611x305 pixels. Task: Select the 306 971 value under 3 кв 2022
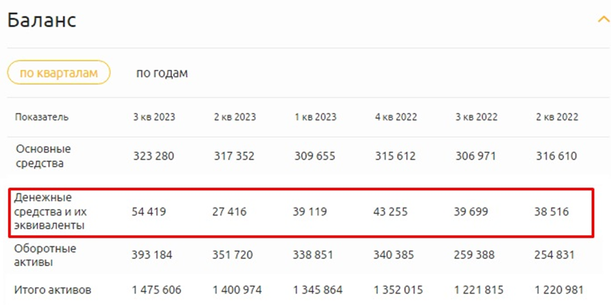[x=475, y=156]
